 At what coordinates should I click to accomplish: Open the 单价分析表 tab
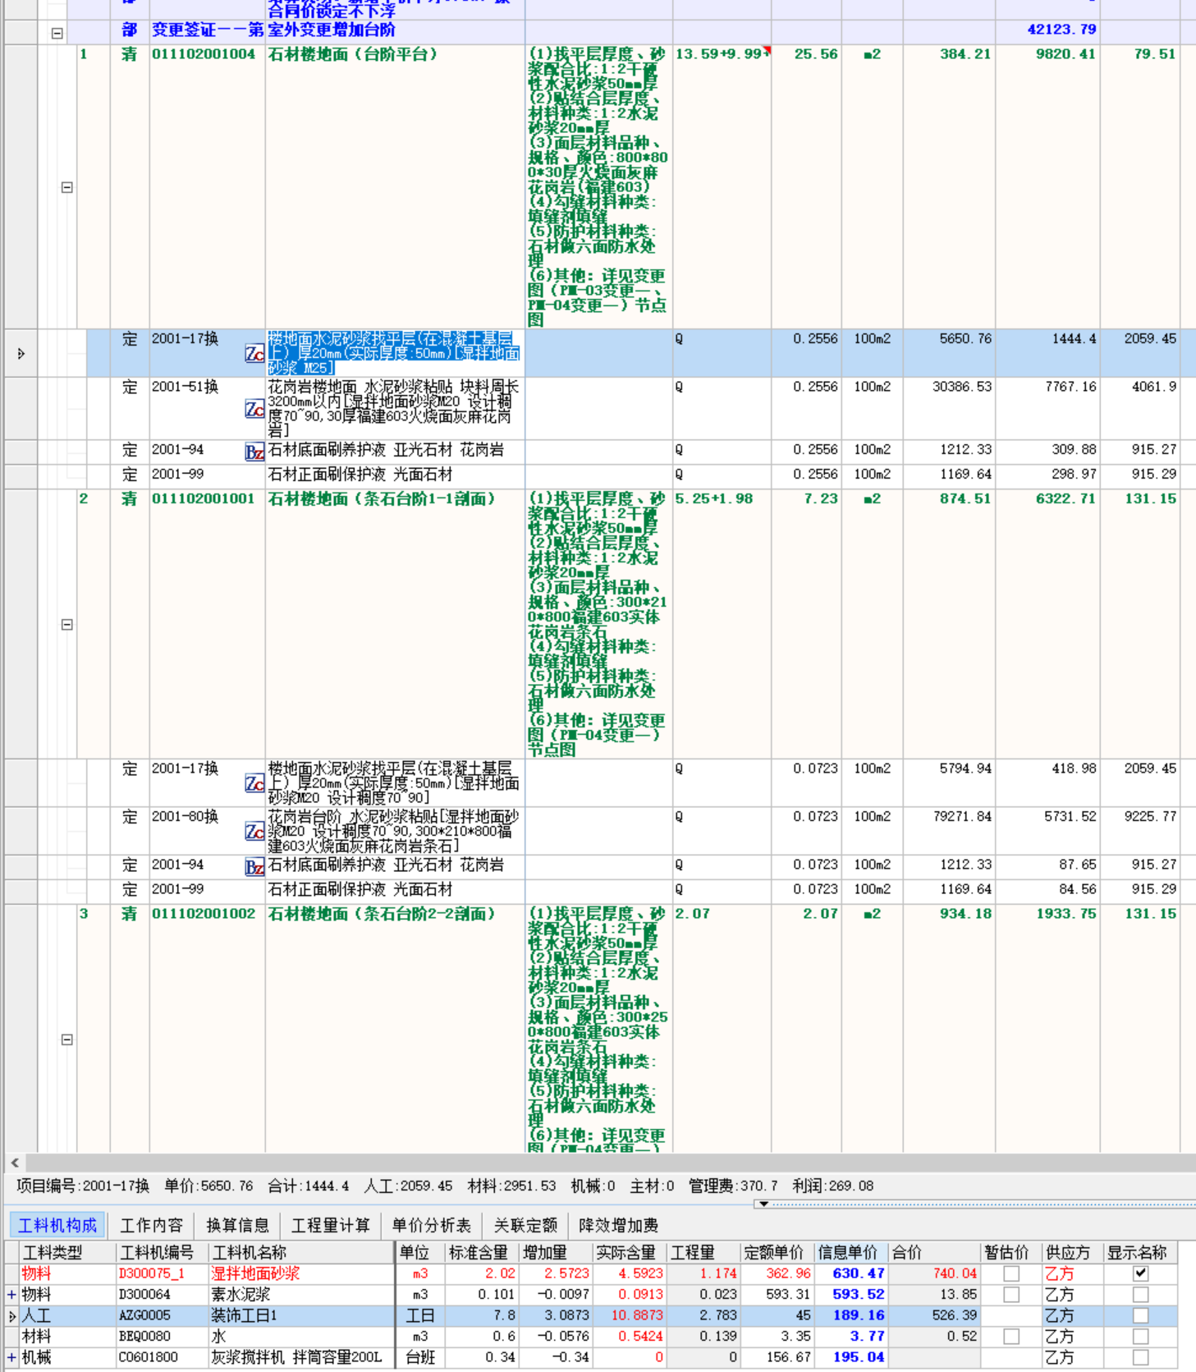[x=431, y=1225]
